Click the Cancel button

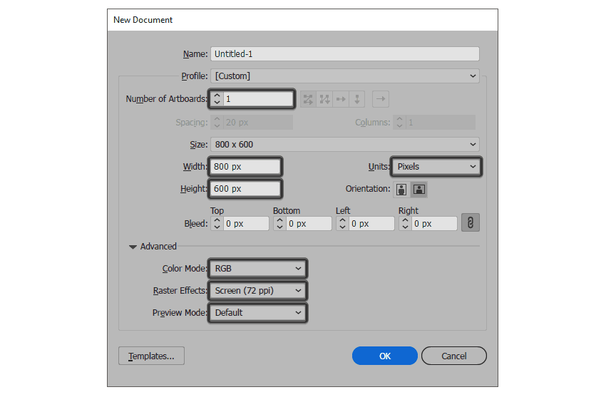pos(453,356)
